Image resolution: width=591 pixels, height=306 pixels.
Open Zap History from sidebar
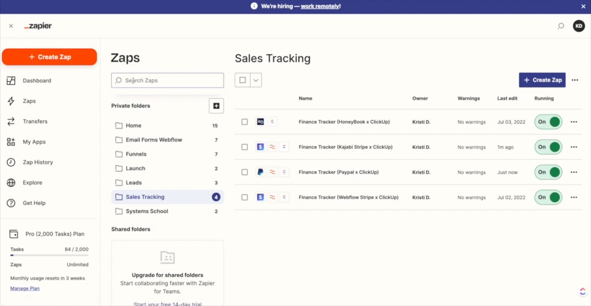[x=37, y=162]
